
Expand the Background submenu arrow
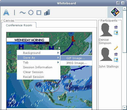[x=58, y=53]
